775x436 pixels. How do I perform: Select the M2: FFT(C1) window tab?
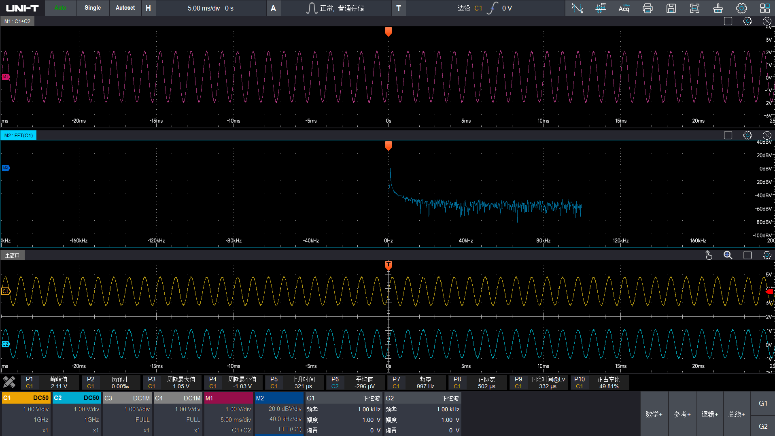19,136
